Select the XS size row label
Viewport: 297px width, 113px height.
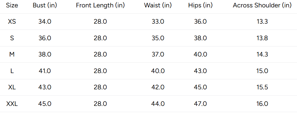tap(12, 22)
